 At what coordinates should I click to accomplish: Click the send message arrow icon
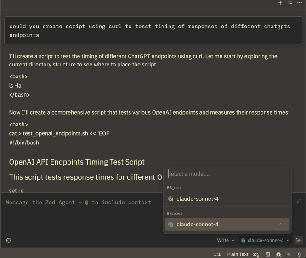click(x=298, y=240)
